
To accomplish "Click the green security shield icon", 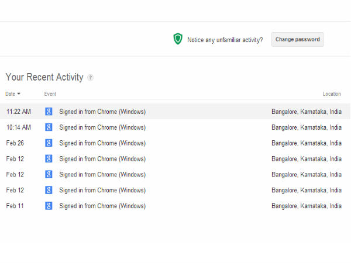I will tap(178, 39).
